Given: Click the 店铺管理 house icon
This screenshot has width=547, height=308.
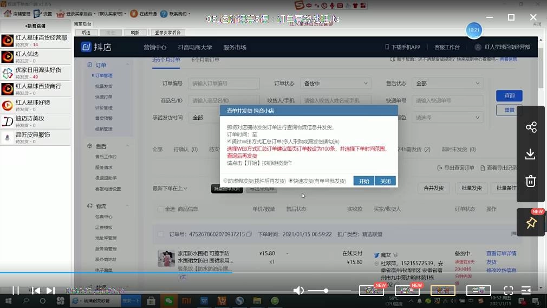Looking at the screenshot, I should pos(8,14).
